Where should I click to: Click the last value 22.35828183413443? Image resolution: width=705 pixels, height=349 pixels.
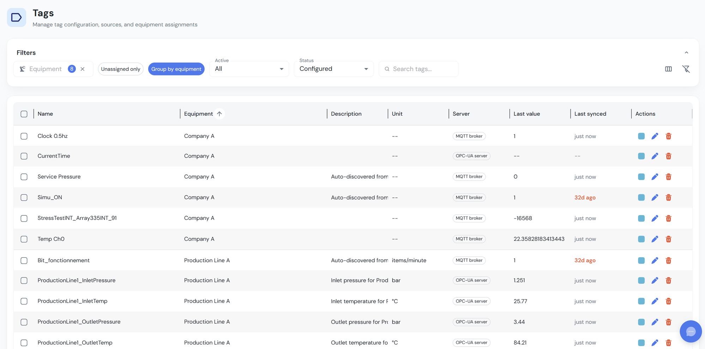pos(539,239)
